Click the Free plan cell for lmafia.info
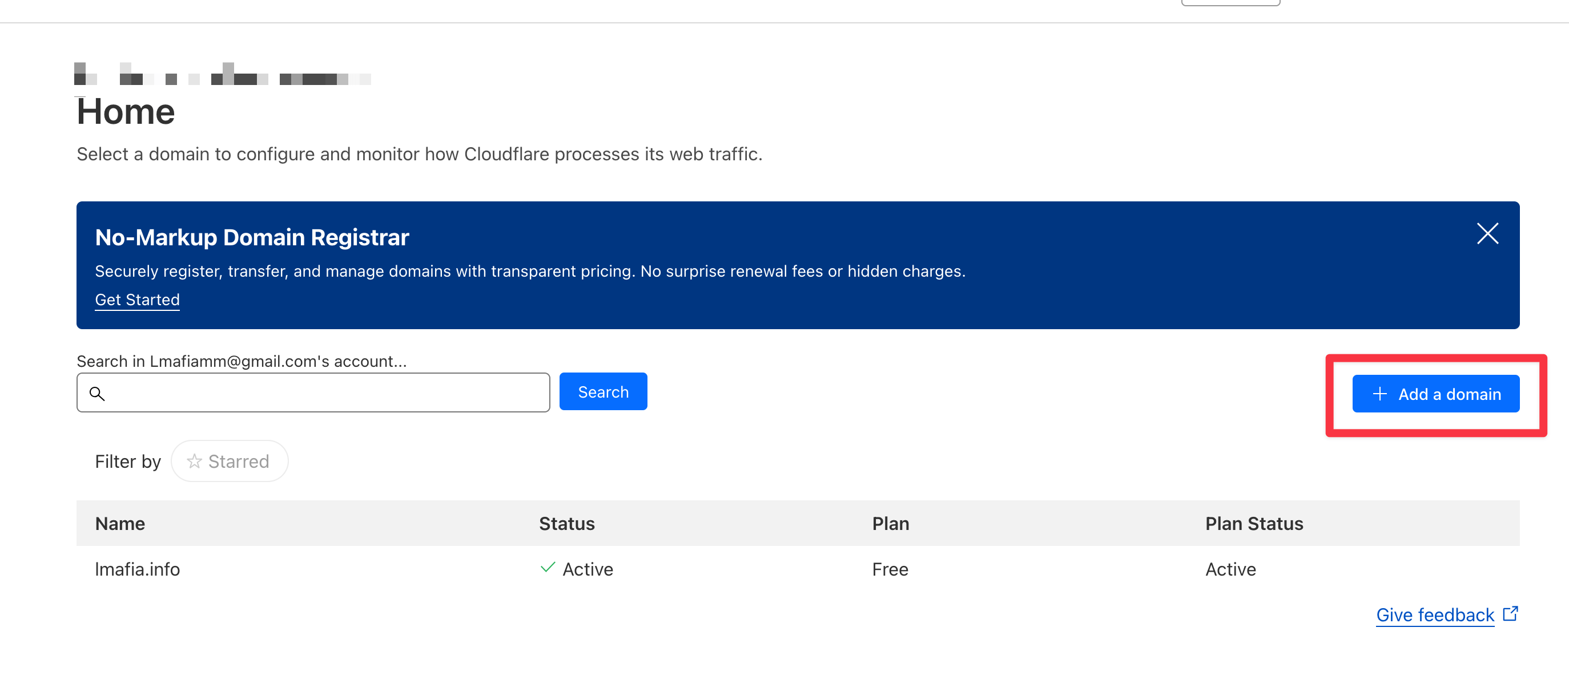Viewport: 1569px width, 688px height. tap(889, 569)
